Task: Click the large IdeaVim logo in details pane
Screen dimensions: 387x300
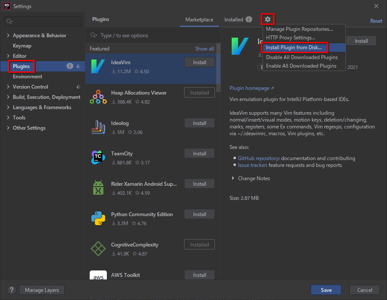Action: pyautogui.click(x=240, y=46)
